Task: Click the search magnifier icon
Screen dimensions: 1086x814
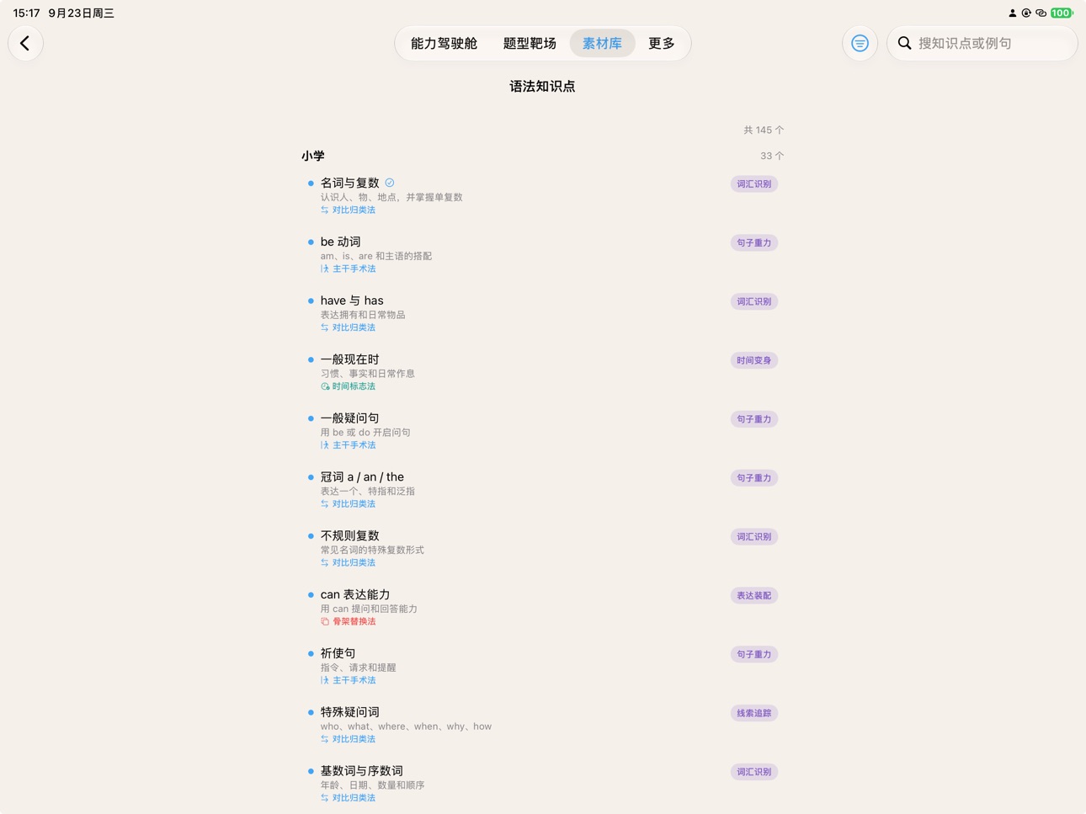Action: click(x=904, y=43)
